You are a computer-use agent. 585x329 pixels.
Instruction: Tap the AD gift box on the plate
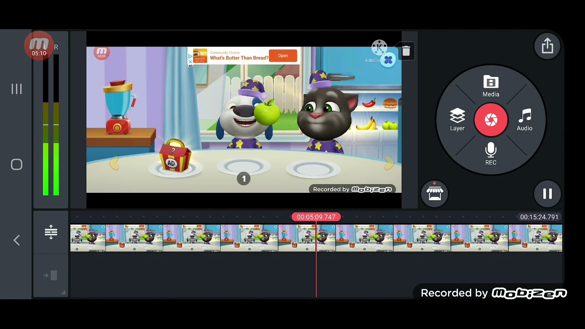(x=175, y=156)
